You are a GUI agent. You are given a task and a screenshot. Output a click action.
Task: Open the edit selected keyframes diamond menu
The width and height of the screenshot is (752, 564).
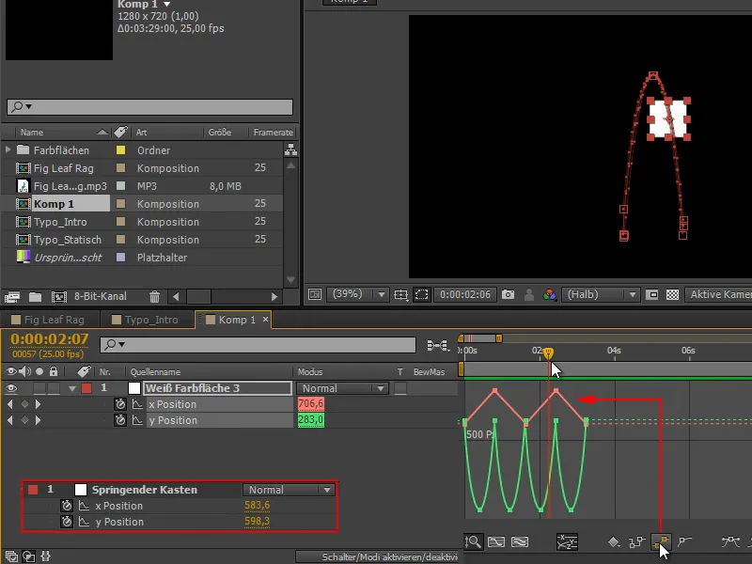(614, 542)
